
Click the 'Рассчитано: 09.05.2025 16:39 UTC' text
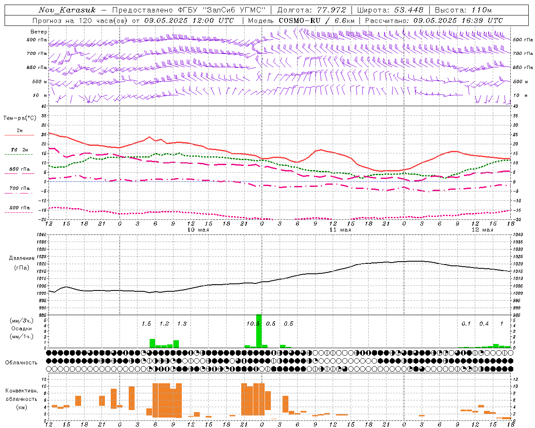pyautogui.click(x=434, y=20)
